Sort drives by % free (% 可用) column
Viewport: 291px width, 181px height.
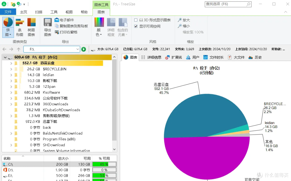point(105,158)
